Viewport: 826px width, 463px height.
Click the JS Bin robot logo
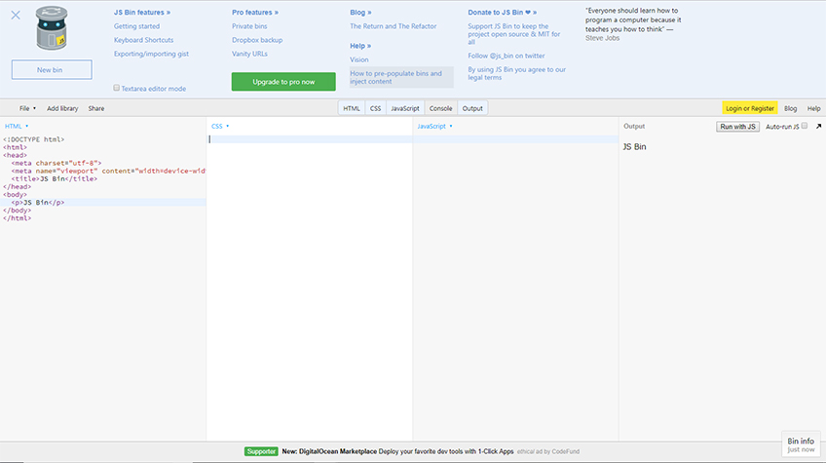pos(52,28)
